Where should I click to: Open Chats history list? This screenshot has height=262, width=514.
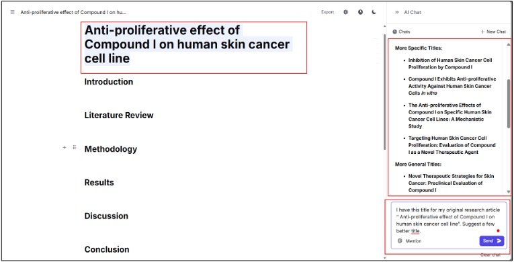point(402,32)
